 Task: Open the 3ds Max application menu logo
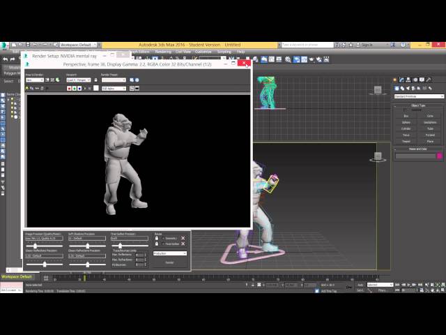[3, 45]
